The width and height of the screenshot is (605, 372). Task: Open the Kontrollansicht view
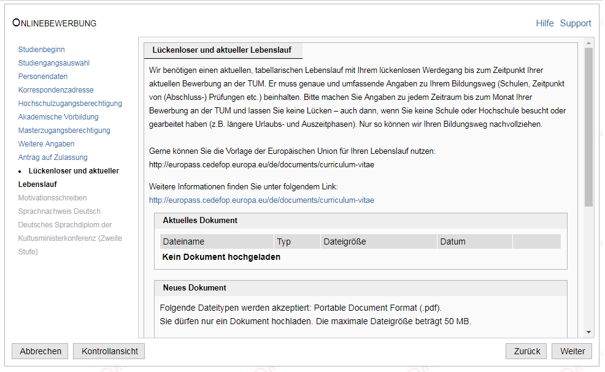[109, 351]
